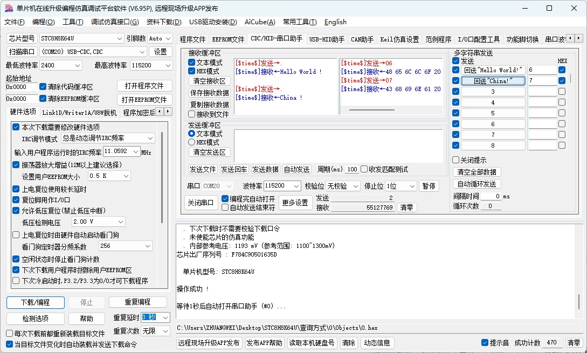This screenshot has width=587, height=353.
Task: Switch to the 程序文件 tab
Action: [192, 39]
